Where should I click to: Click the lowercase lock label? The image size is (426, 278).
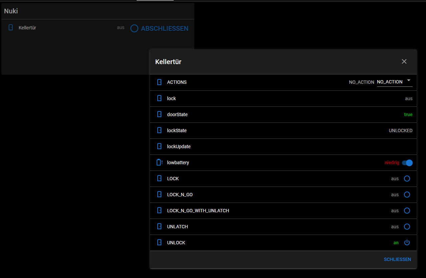click(x=171, y=98)
